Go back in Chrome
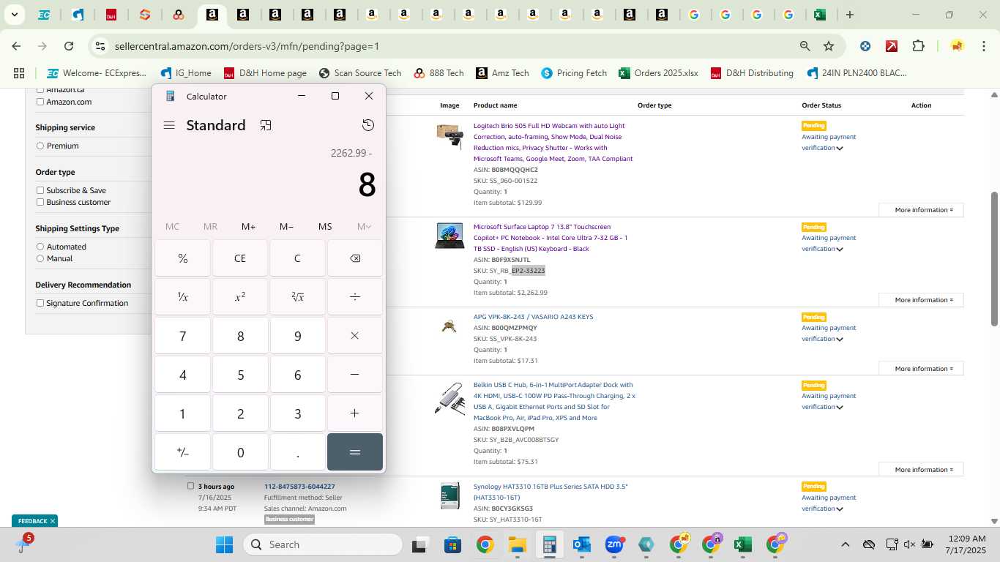This screenshot has width=1000, height=562. pos(16,46)
